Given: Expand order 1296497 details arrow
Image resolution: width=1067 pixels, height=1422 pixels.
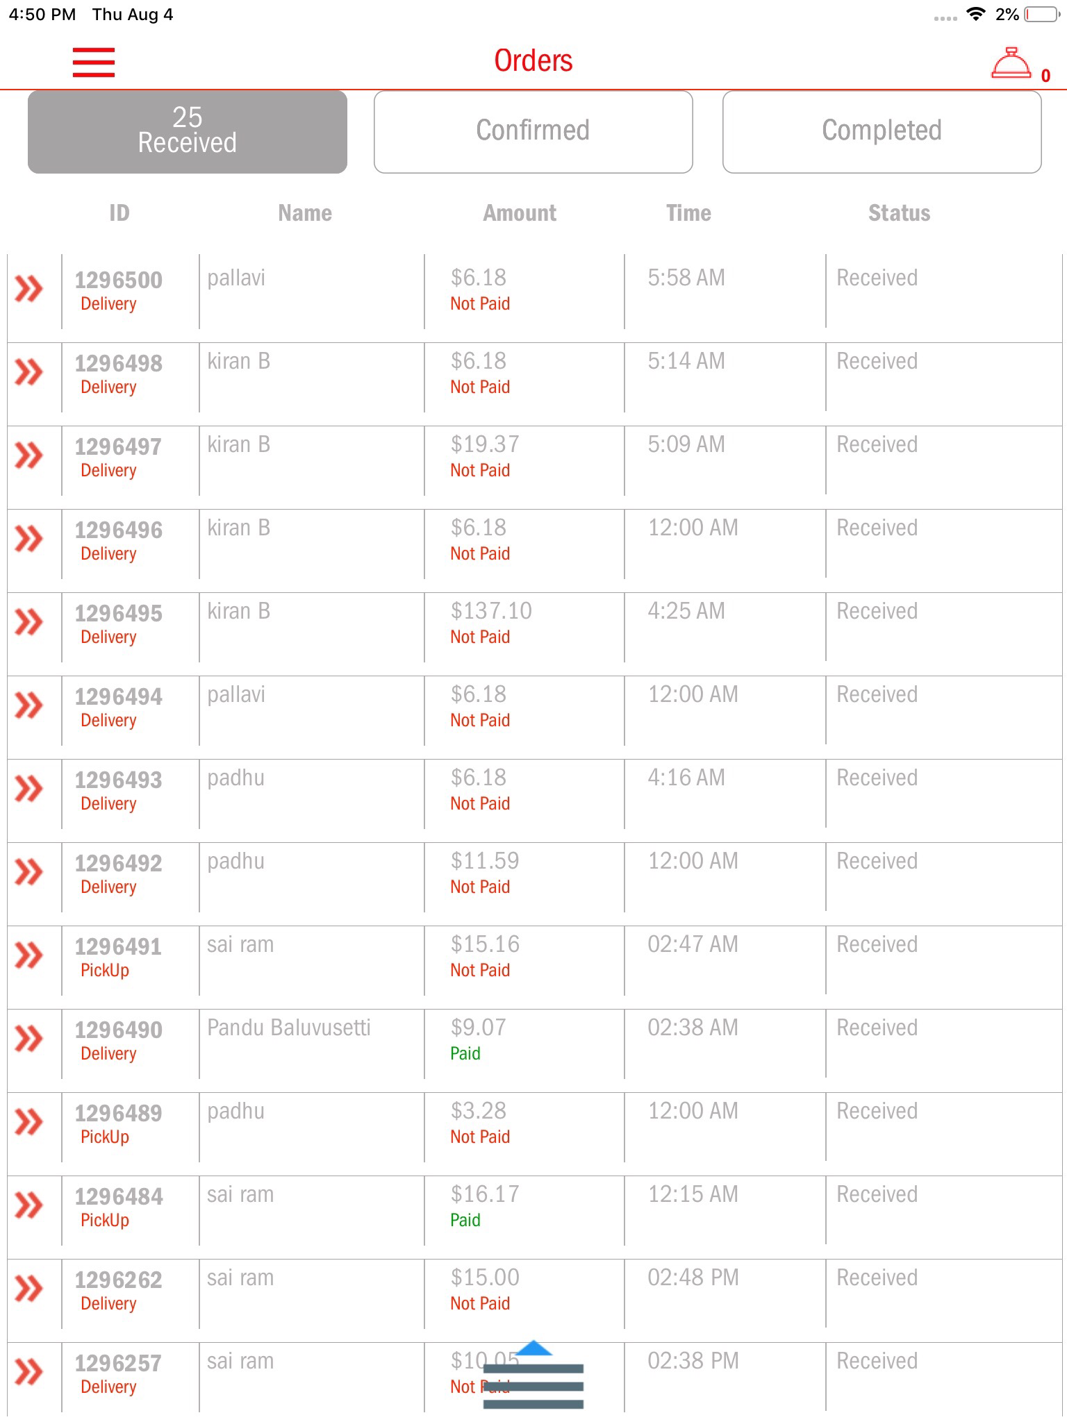Looking at the screenshot, I should coord(29,455).
